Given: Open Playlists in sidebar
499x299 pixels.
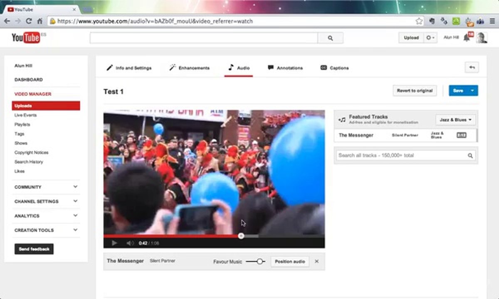Looking at the screenshot, I should [x=22, y=125].
